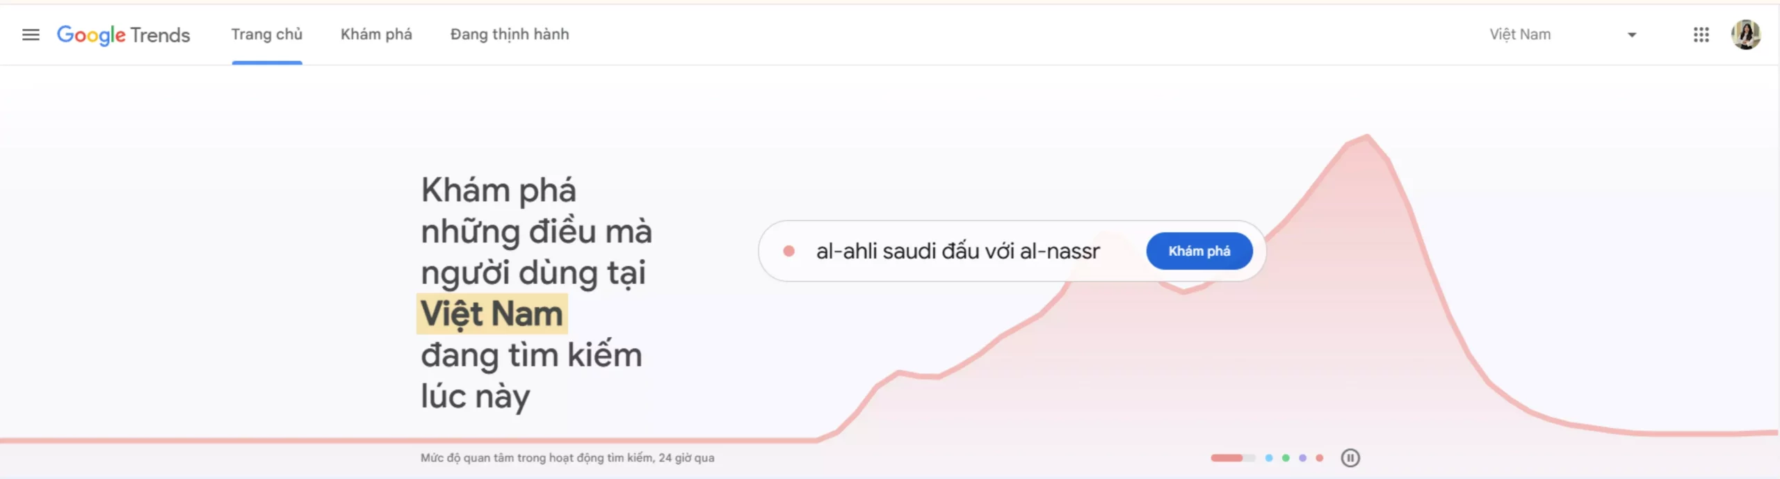Expand the country dropdown arrow
Image resolution: width=1780 pixels, height=479 pixels.
point(1632,35)
